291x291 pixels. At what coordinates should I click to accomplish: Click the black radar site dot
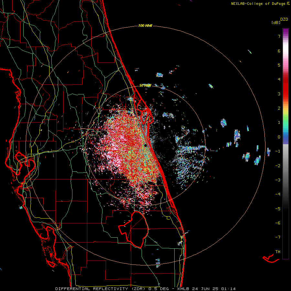tap(145, 146)
